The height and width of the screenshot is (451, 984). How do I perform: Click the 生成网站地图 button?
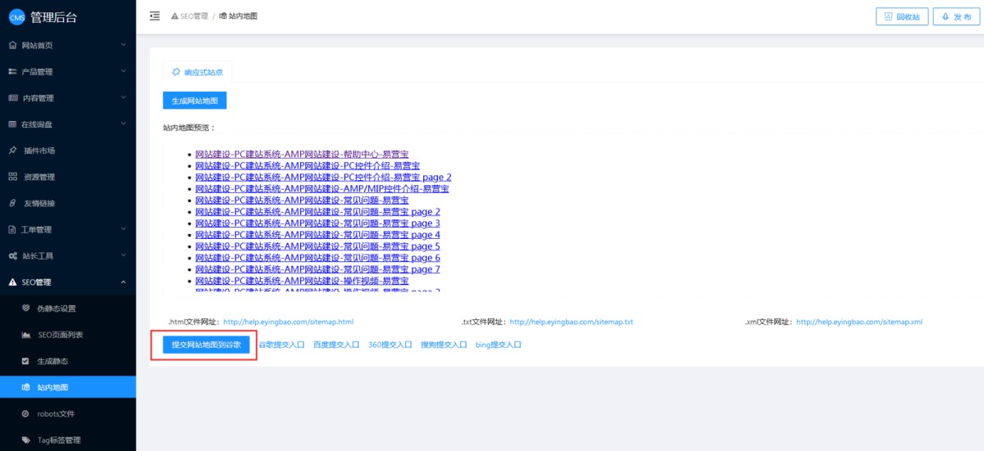(x=194, y=101)
